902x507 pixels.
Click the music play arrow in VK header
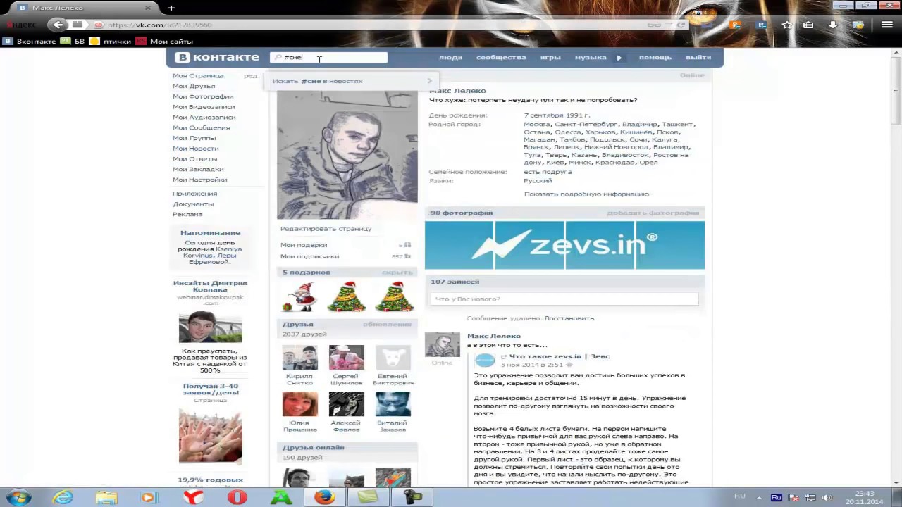click(619, 58)
